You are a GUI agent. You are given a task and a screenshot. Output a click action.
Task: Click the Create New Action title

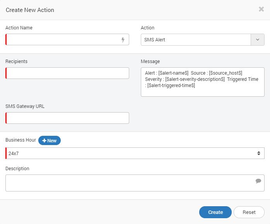click(x=30, y=10)
